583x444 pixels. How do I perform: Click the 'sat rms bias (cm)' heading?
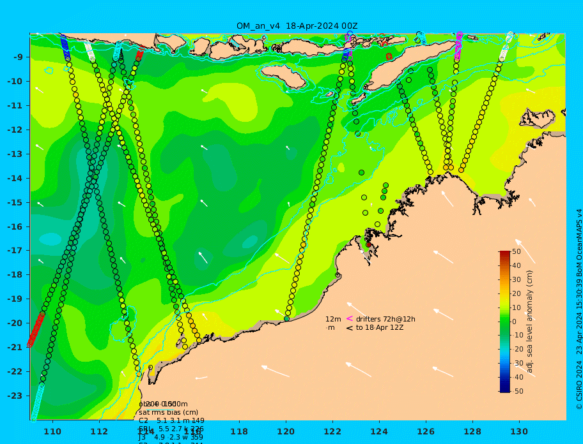168,412
